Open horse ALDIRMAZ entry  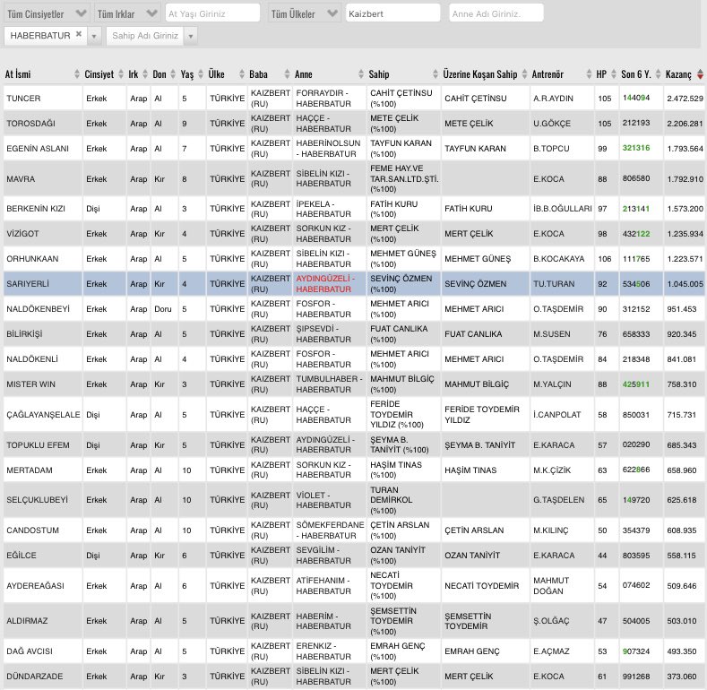pyautogui.click(x=27, y=621)
